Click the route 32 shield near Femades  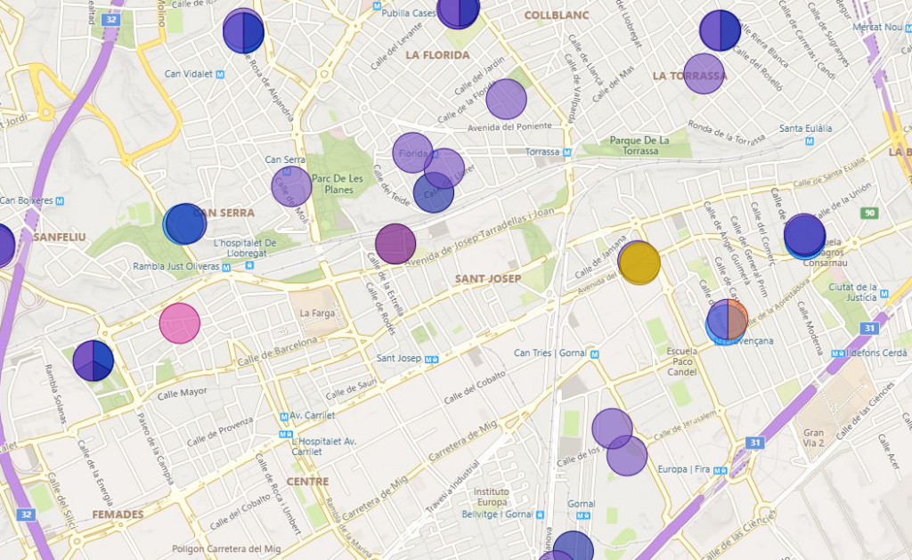pyautogui.click(x=26, y=515)
